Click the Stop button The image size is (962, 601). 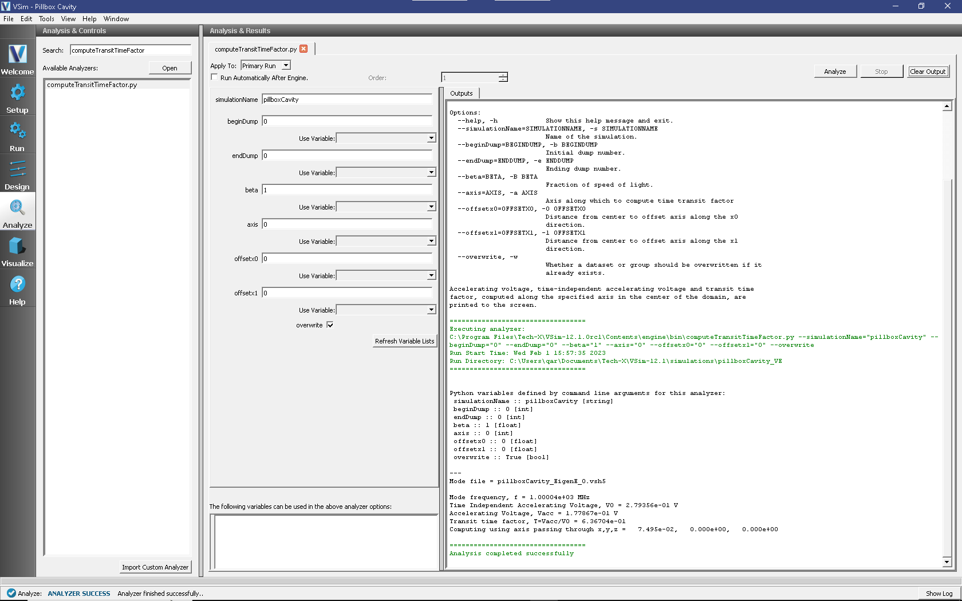click(881, 72)
